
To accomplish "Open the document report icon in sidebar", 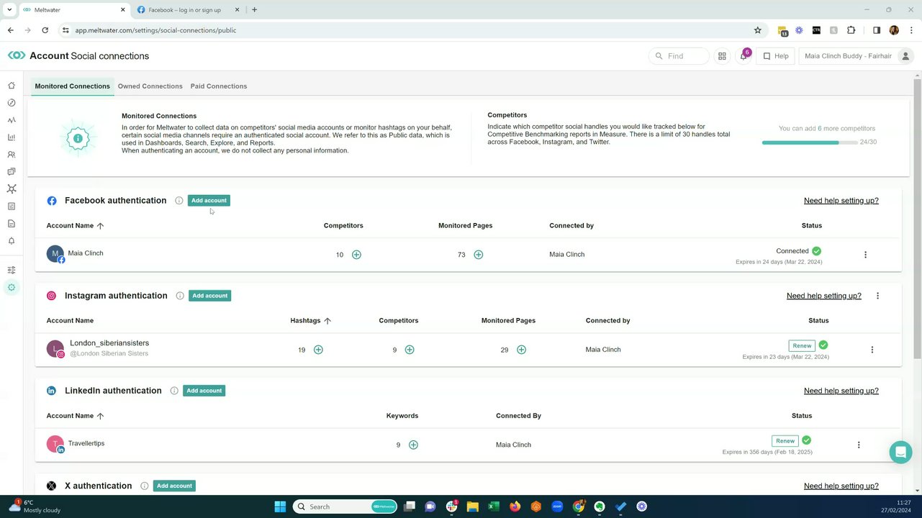I will [x=12, y=224].
